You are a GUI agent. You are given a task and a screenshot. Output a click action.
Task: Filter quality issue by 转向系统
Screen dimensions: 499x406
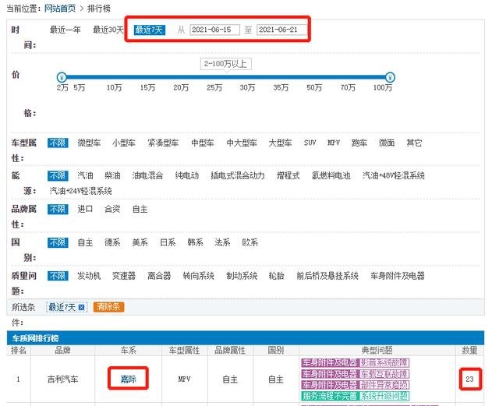tap(198, 276)
